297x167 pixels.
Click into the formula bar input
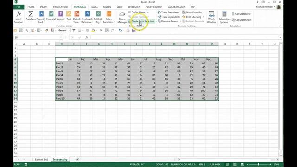click(185, 37)
